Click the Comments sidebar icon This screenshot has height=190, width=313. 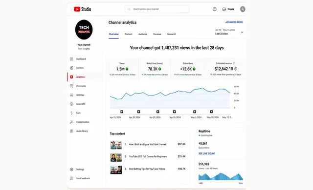pyautogui.click(x=71, y=86)
